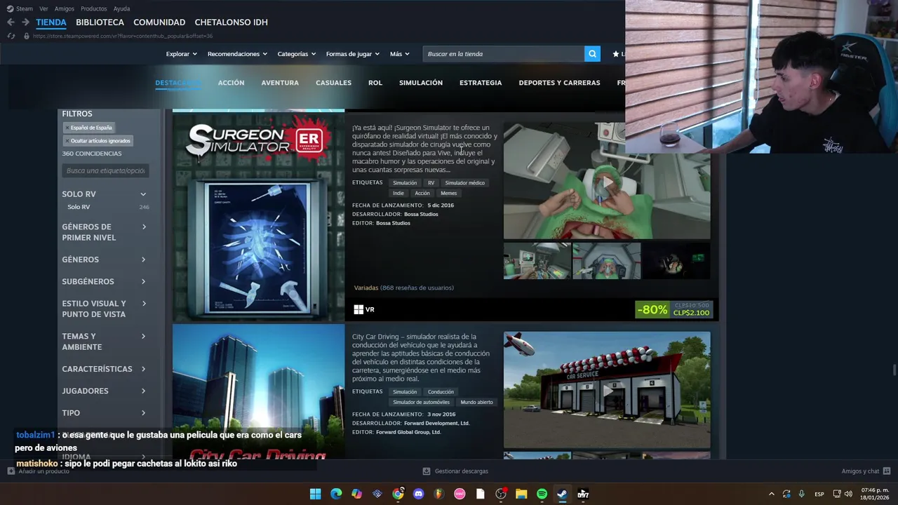The width and height of the screenshot is (898, 505).
Task: Click the Mundo abierto tag
Action: (x=476, y=403)
